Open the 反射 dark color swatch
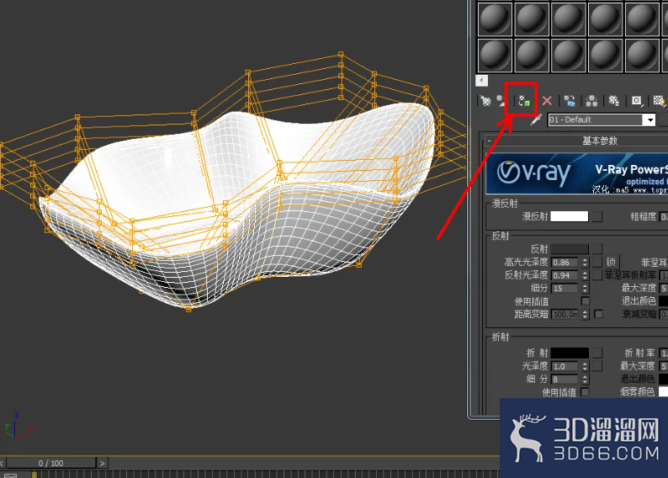Viewport: 668px width, 478px height. (570, 249)
